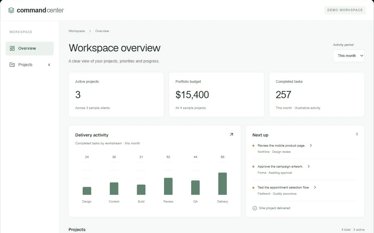Click 'Across 3 sample clients' caption
The image size is (374, 233).
pos(92,108)
